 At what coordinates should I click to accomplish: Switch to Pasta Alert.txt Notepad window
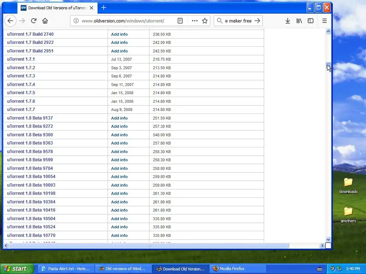[x=66, y=269]
